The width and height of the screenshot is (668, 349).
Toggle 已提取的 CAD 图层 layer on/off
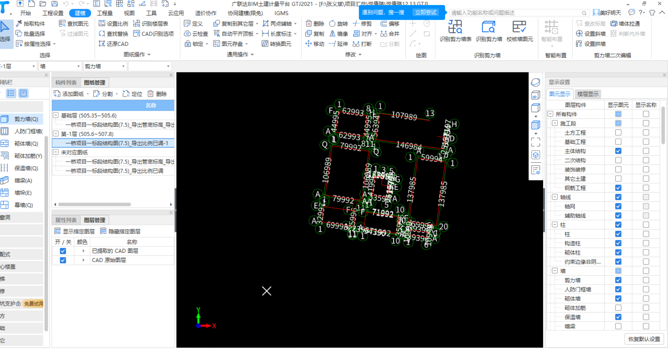pyautogui.click(x=63, y=251)
